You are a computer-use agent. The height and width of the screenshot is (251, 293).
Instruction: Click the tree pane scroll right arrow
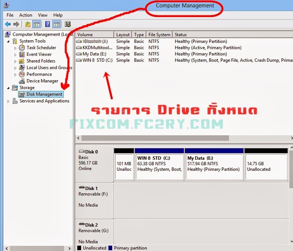coord(70,248)
